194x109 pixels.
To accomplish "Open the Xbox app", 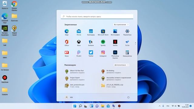I will point(79,43).
